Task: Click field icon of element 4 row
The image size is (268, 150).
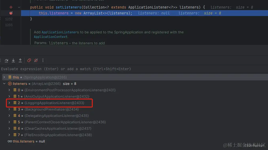Action: click(15, 116)
